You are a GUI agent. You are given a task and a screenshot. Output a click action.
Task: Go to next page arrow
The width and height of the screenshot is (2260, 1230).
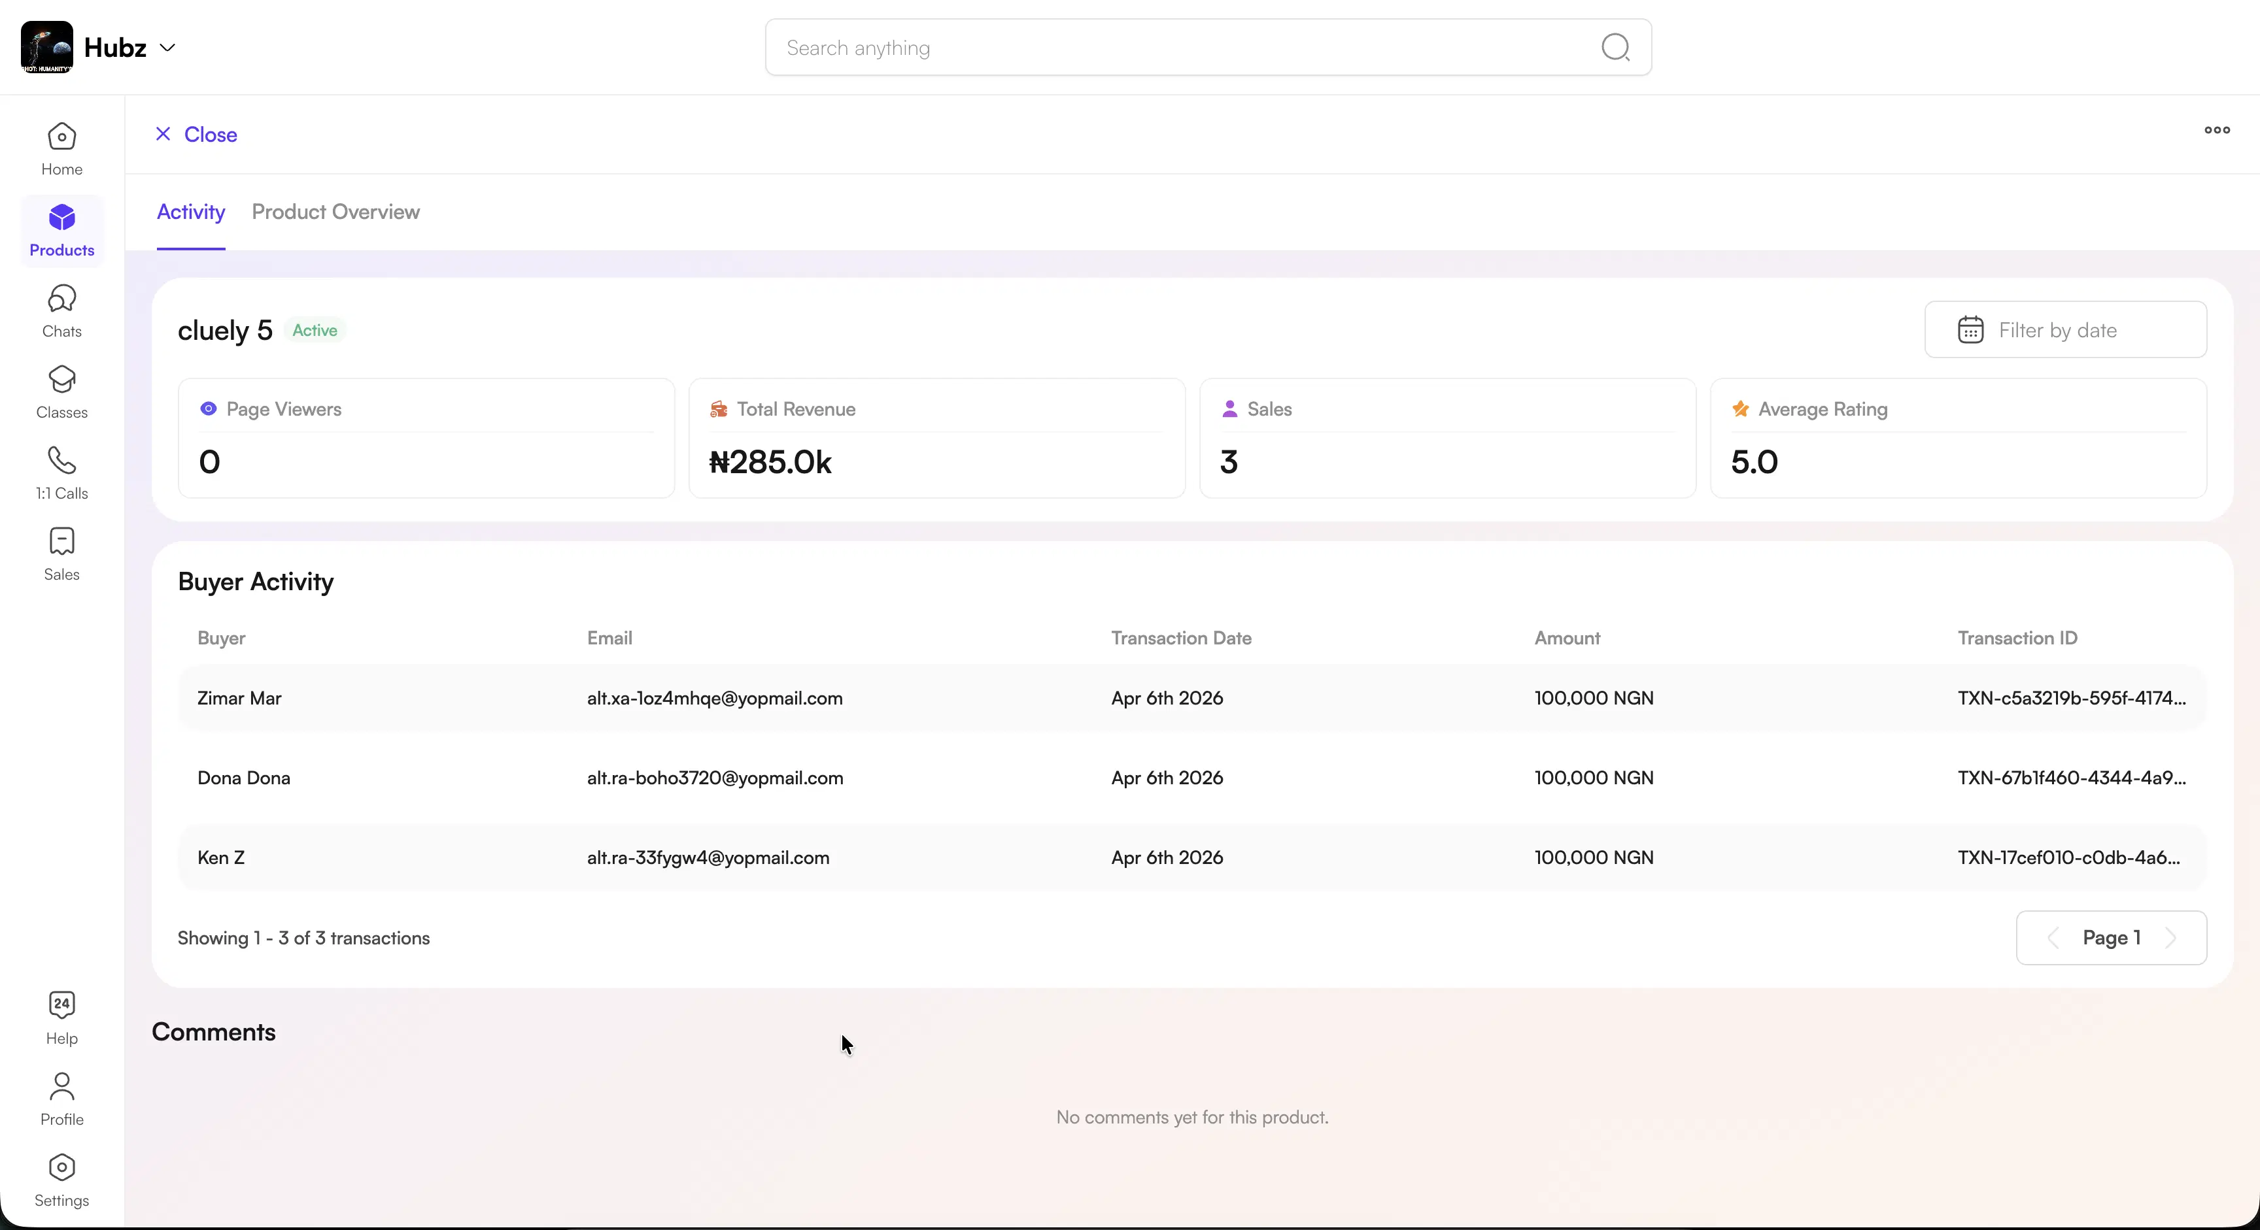tap(2171, 938)
